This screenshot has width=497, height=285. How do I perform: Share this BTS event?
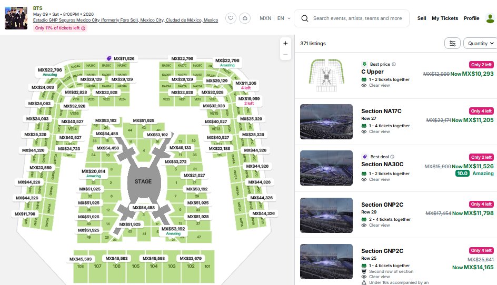(245, 18)
